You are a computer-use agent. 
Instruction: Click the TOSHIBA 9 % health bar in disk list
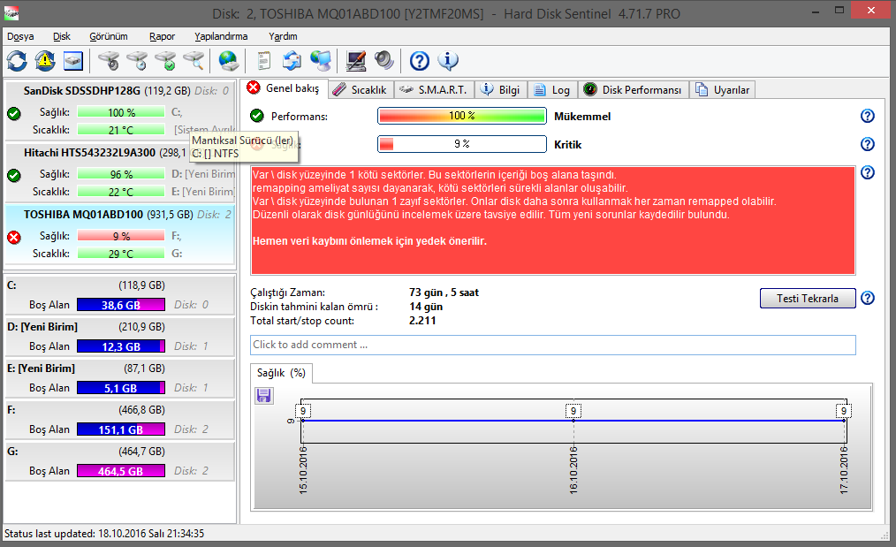pyautogui.click(x=120, y=236)
